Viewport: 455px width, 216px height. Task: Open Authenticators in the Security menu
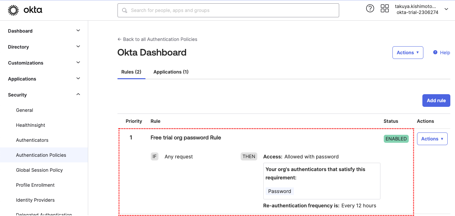point(32,140)
